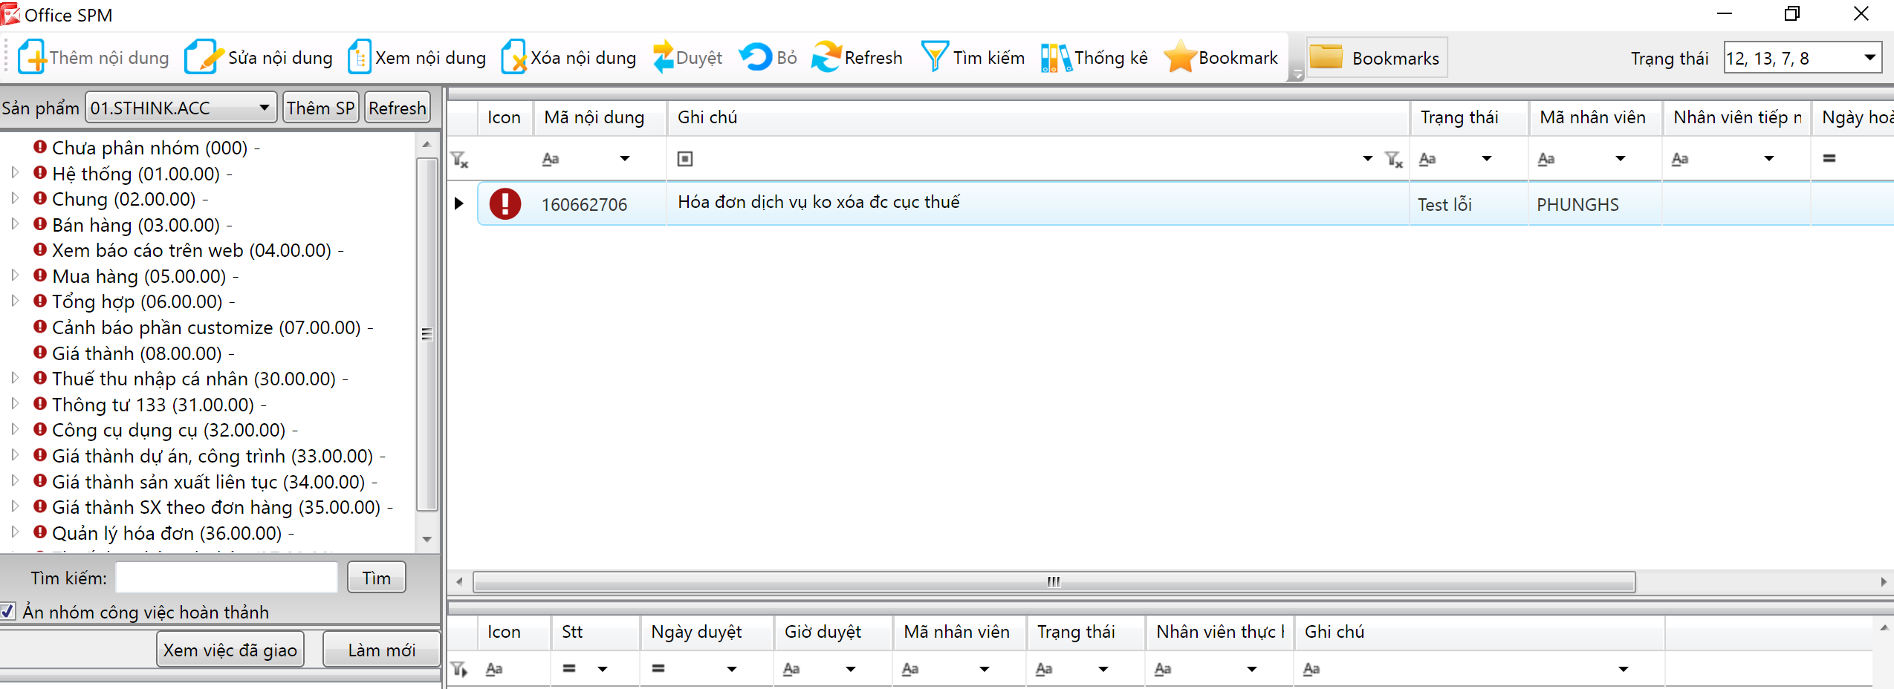Expand the Chung (02.00.00) tree node

tap(15, 198)
